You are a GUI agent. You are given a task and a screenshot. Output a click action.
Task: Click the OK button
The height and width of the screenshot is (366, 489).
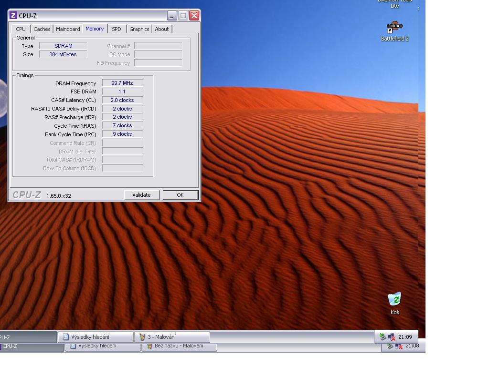click(180, 195)
